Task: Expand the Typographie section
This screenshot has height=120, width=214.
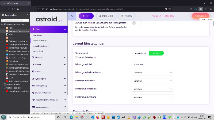Action: point(49,79)
